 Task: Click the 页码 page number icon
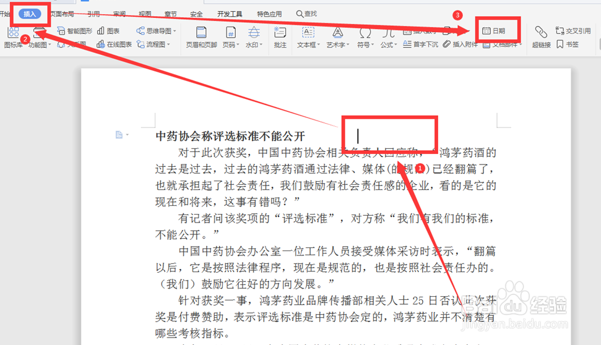(x=231, y=33)
